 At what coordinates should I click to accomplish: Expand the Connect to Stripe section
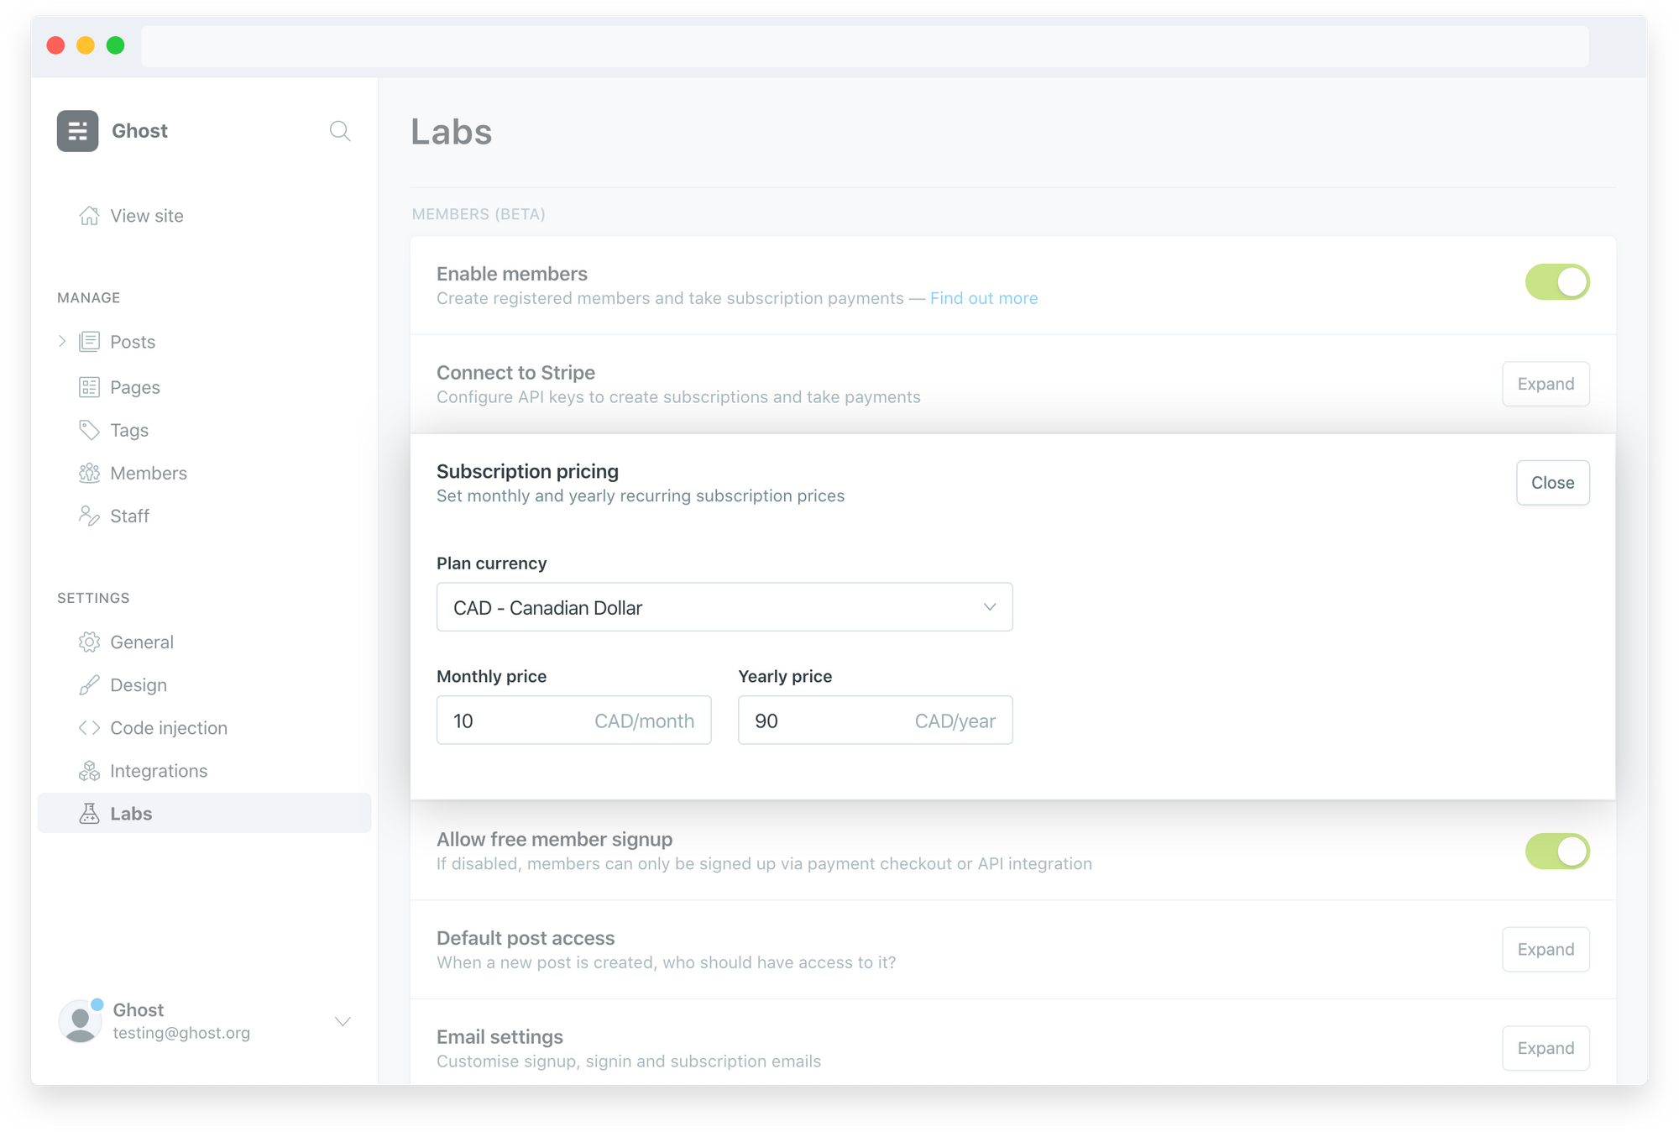pyautogui.click(x=1545, y=384)
